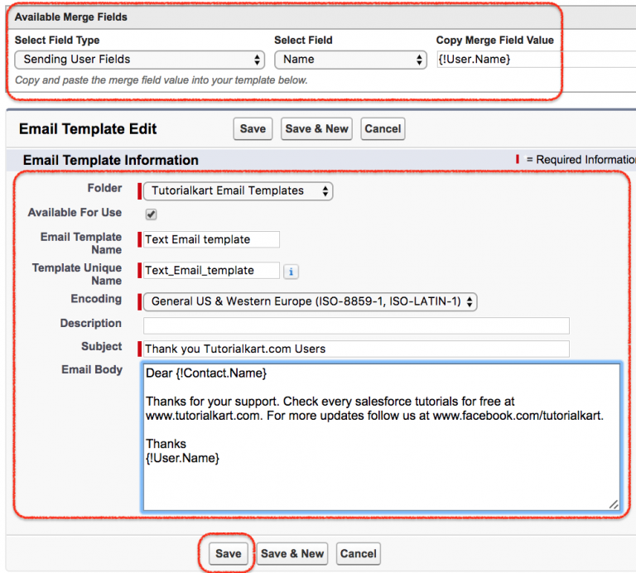Viewport: 636px width, 573px height.
Task: Click the info icon beside Template Unique Name
Action: pyautogui.click(x=291, y=271)
